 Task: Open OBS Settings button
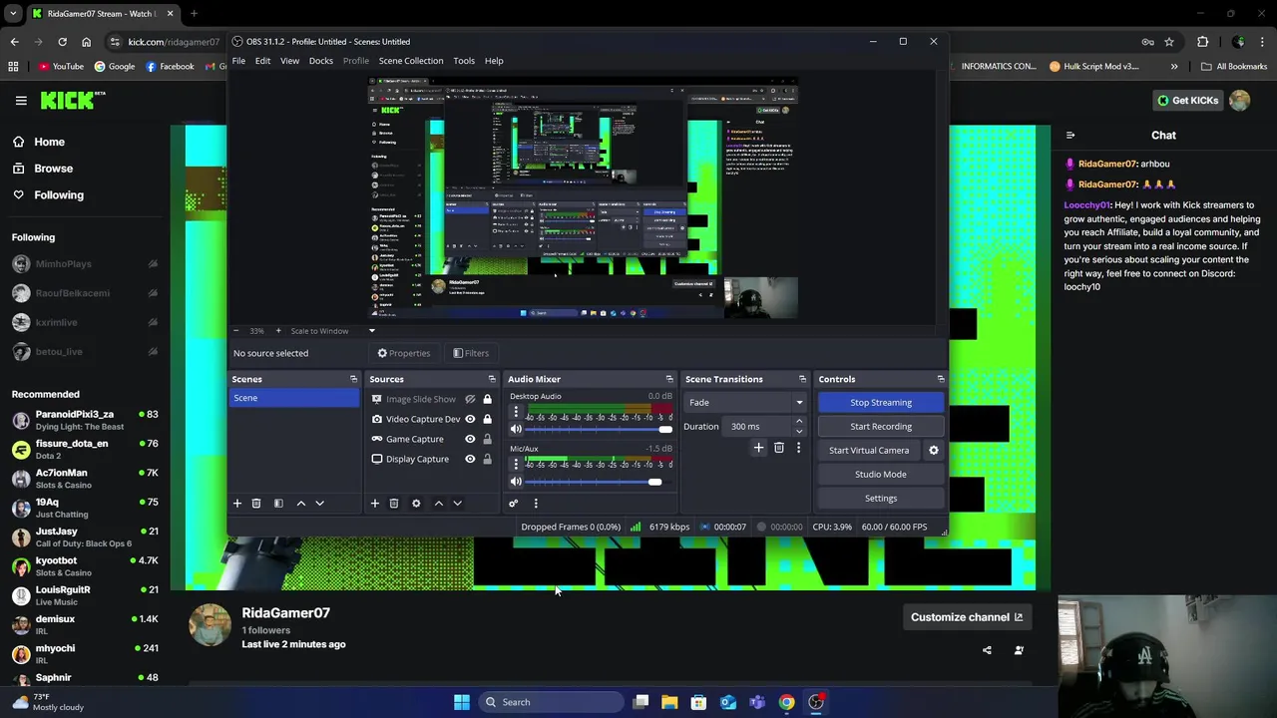point(881,499)
